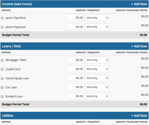The width and height of the screenshot is (149, 125).
Task: Delete the Student Loan row
Action: pos(2,96)
